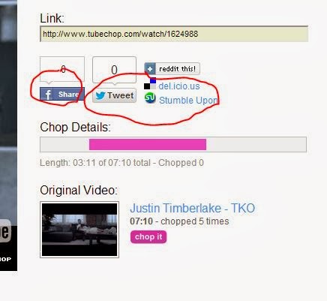Share the chop via Facebook Share text
This screenshot has height=301, width=327.
[x=69, y=95]
